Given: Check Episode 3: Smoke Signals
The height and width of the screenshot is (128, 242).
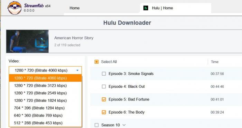Looking at the screenshot, I should click(x=104, y=74).
